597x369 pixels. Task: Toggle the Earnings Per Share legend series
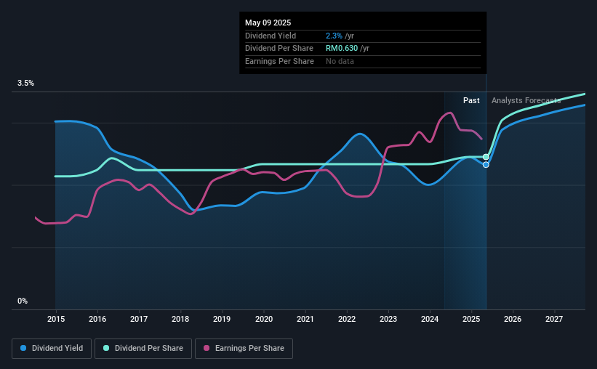pyautogui.click(x=244, y=349)
